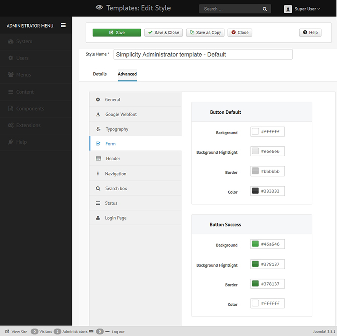Viewport: 337px width, 336px height.
Task: Click the Status list icon
Action: pos(98,203)
